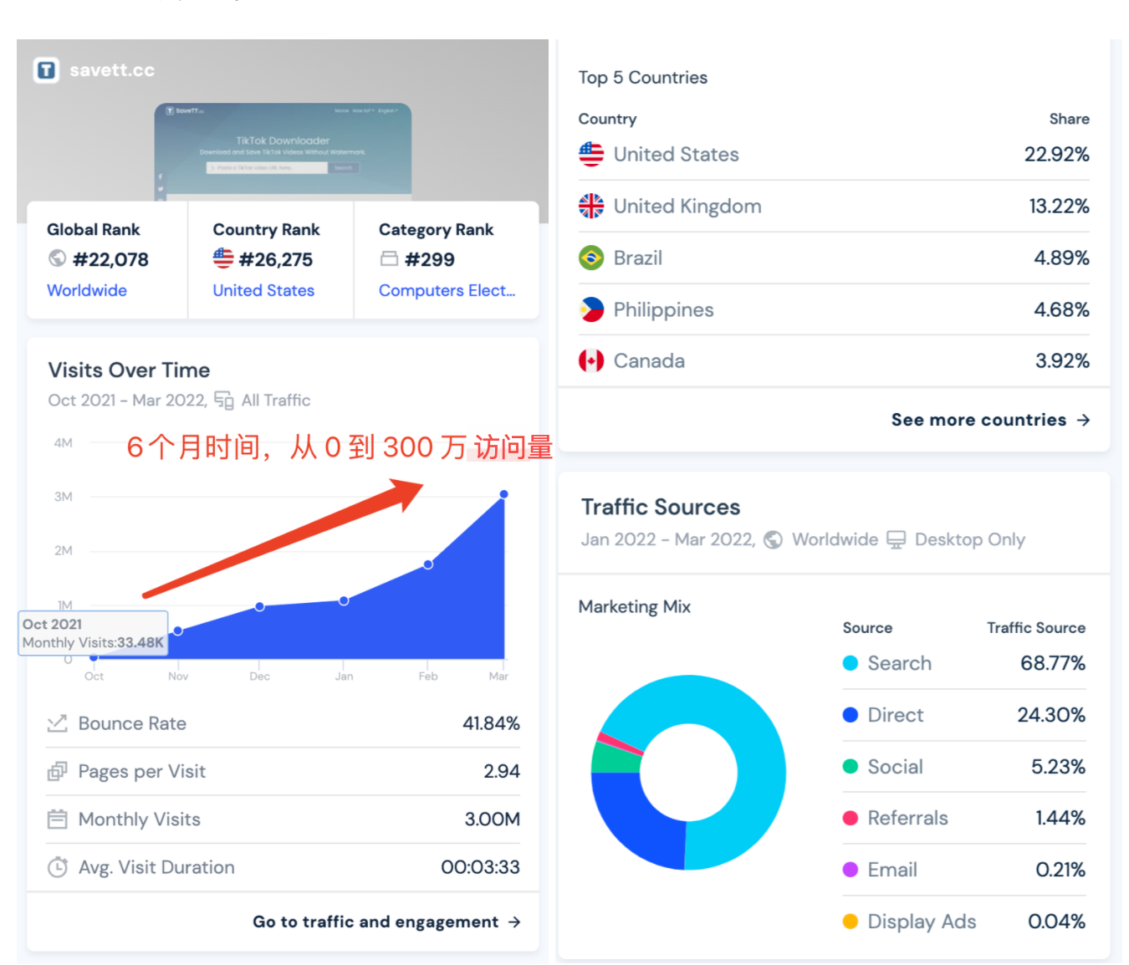This screenshot has height=965, width=1129.
Task: Open See more countries link
Action: pyautogui.click(x=991, y=420)
